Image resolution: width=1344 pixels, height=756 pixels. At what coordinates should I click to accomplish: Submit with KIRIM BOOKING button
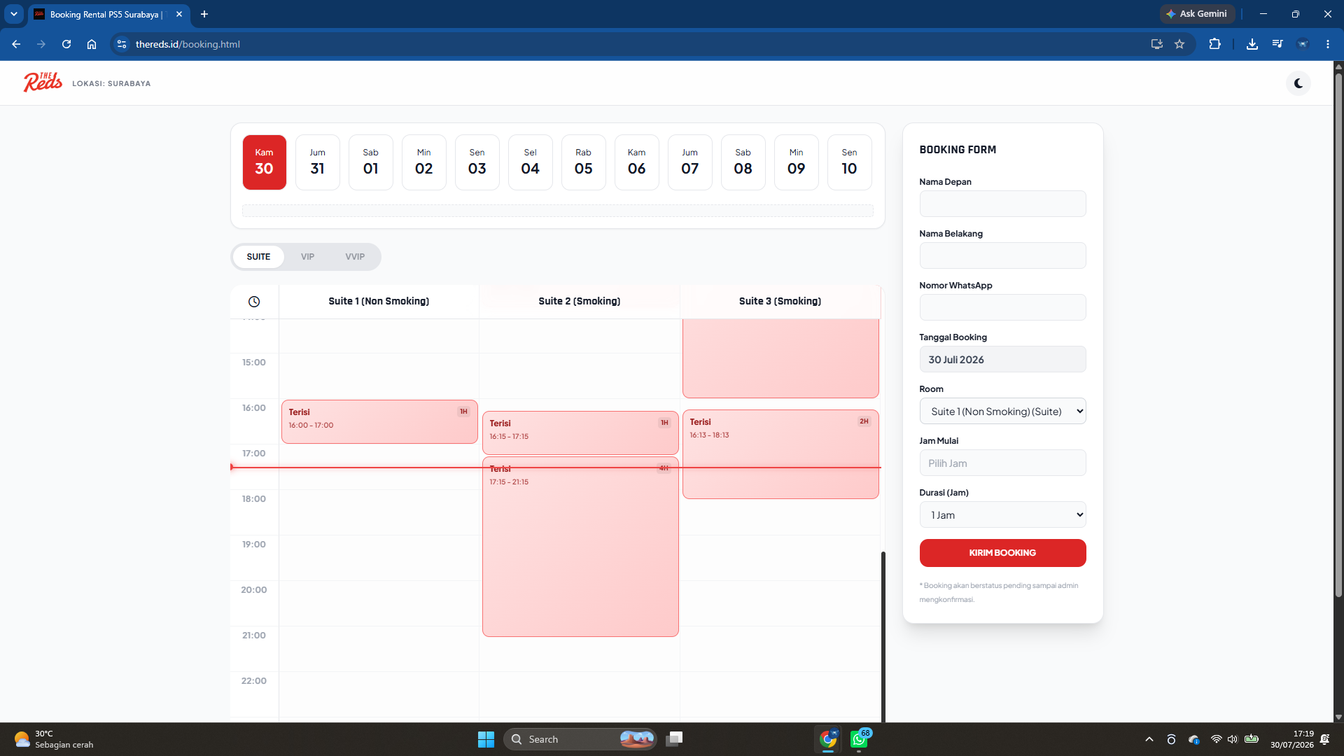pos(1002,553)
